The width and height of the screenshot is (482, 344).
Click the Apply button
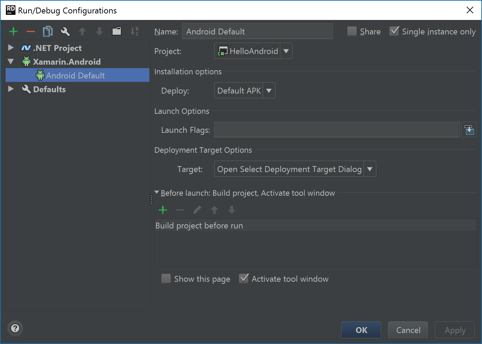coord(455,330)
